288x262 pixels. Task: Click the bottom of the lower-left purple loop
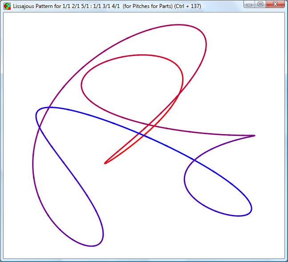[91, 246]
